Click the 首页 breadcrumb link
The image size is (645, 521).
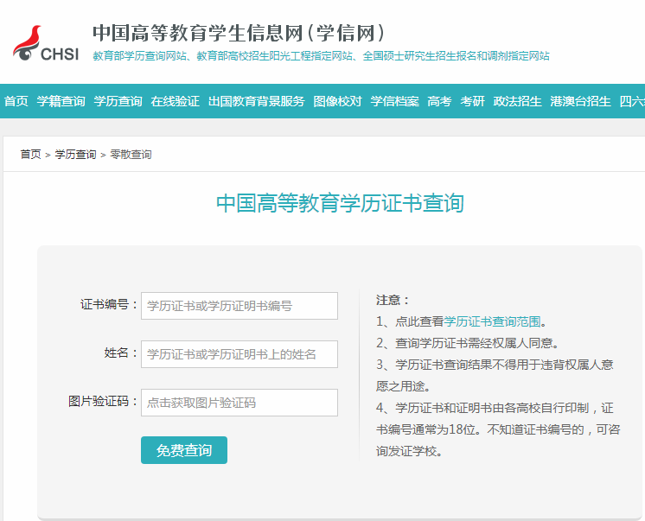[x=31, y=154]
